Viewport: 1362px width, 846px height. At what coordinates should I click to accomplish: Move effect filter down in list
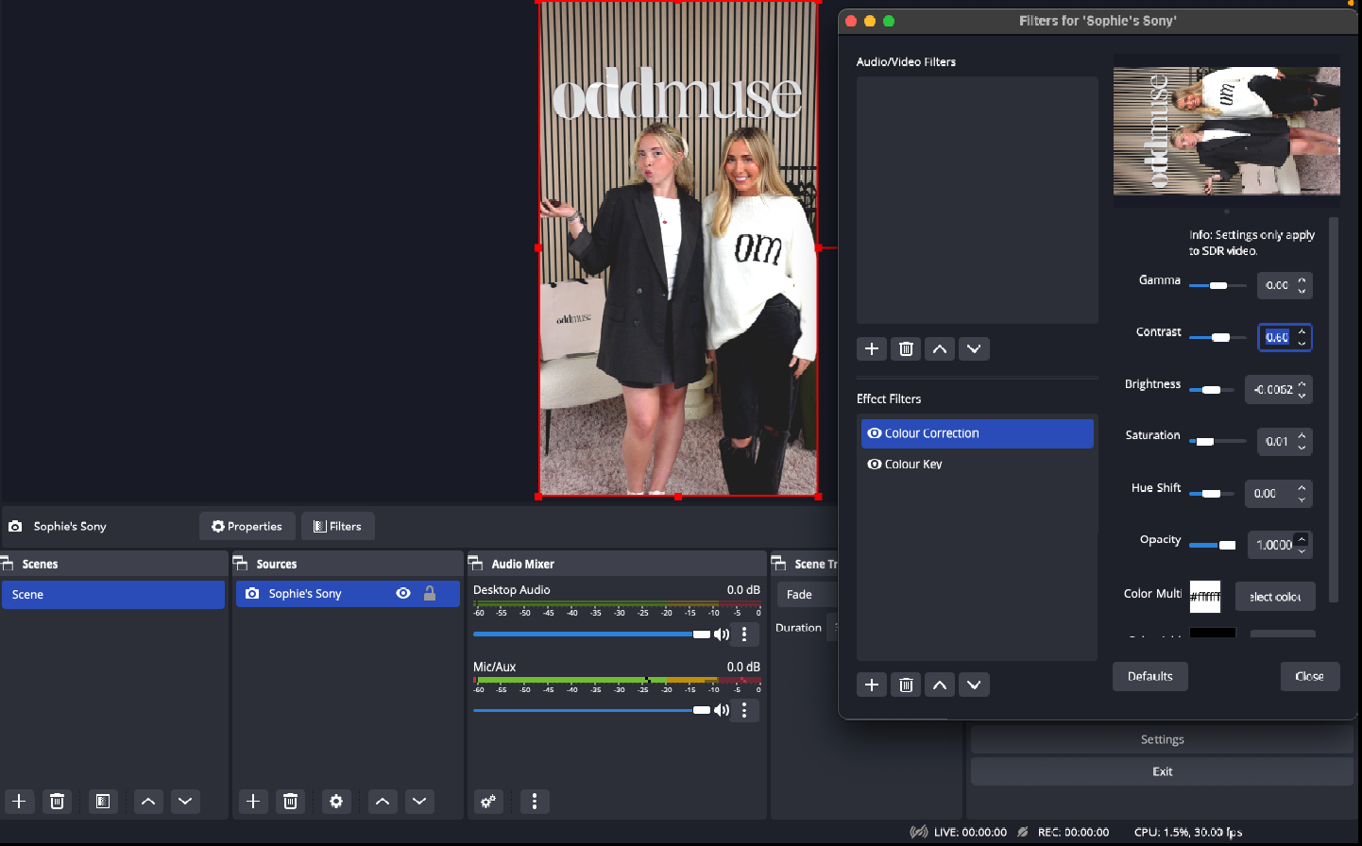974,685
